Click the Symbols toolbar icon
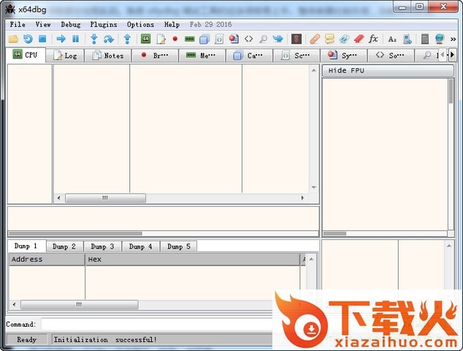The image size is (463, 351). point(234,39)
